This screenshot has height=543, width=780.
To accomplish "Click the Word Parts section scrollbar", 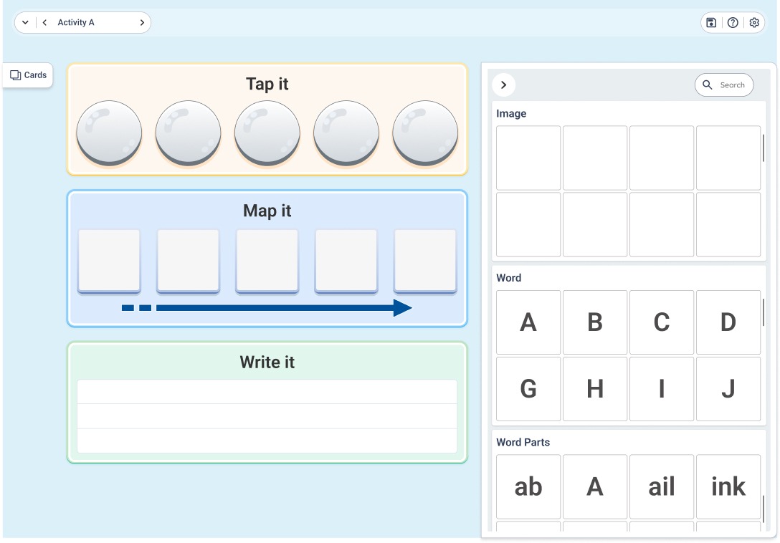I will 764,508.
